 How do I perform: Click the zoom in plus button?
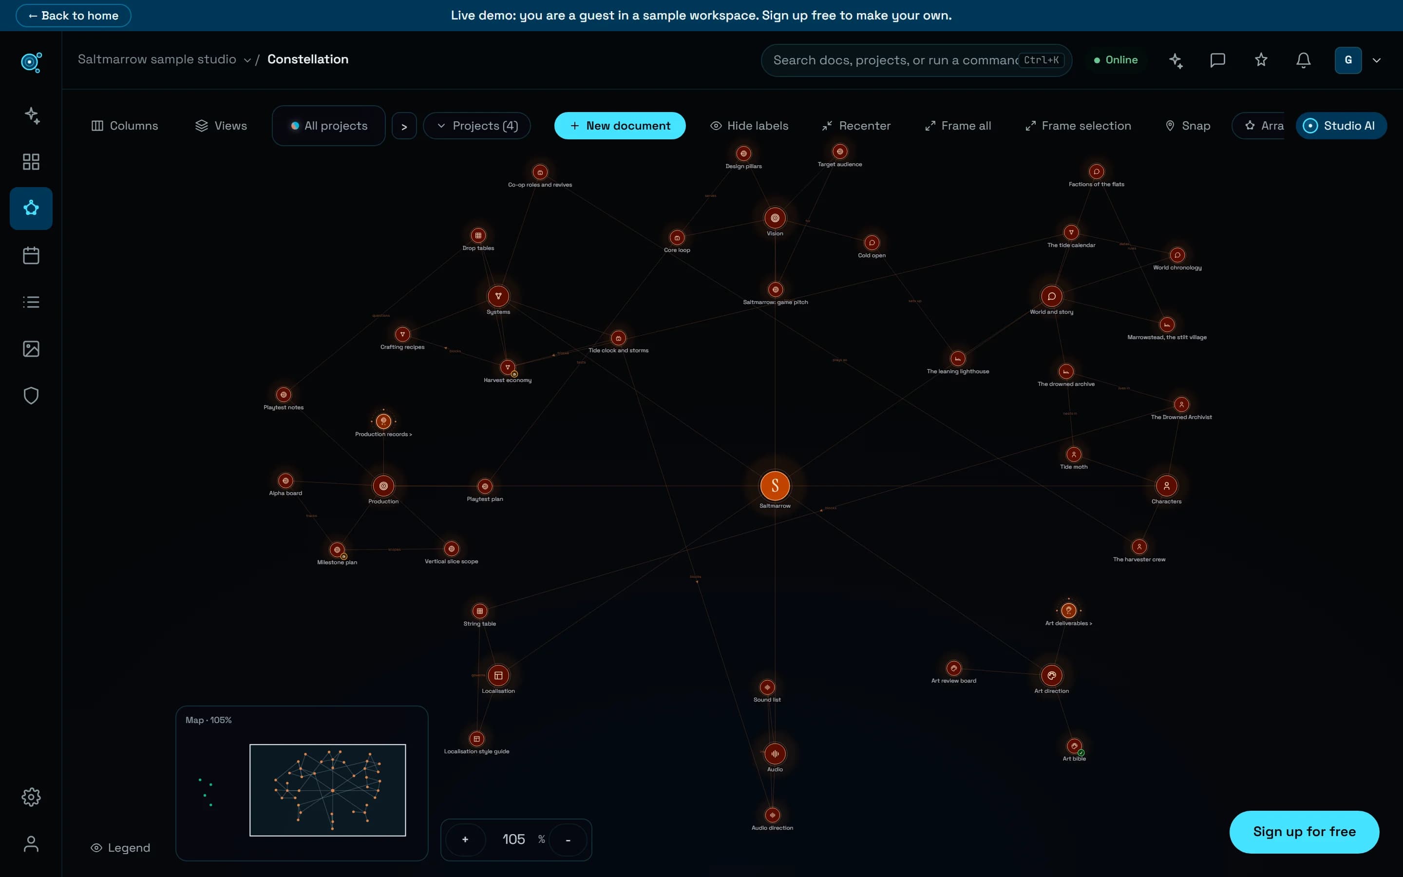coord(465,839)
